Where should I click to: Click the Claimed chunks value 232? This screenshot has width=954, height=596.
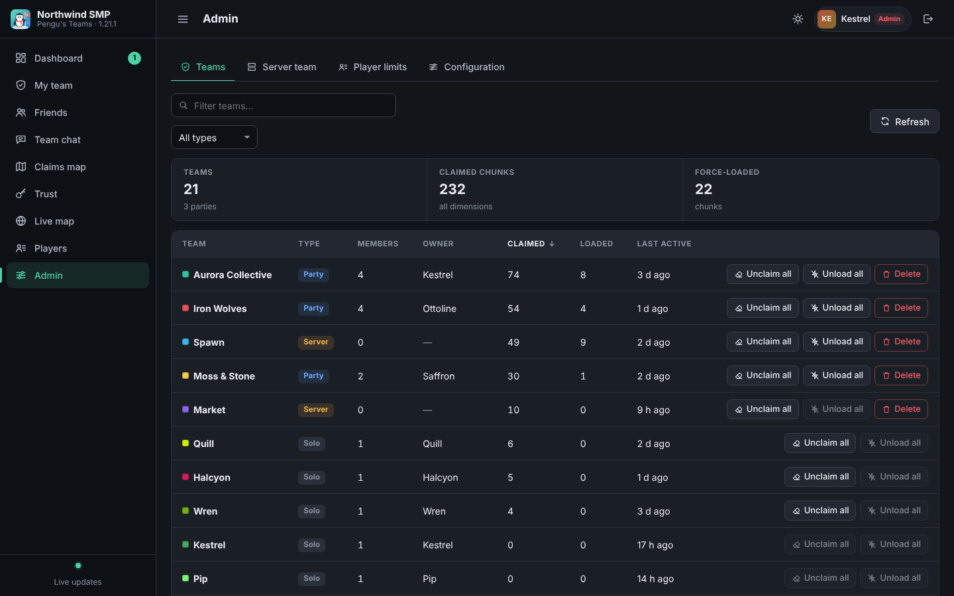pos(452,189)
